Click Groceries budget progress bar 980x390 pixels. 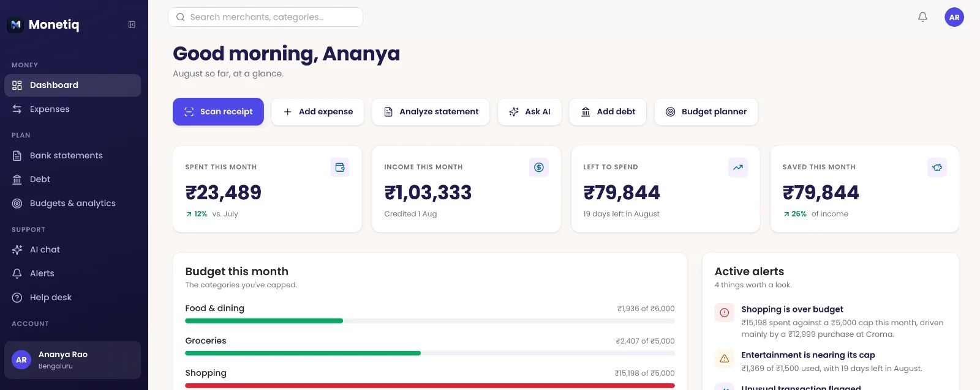[430, 353]
